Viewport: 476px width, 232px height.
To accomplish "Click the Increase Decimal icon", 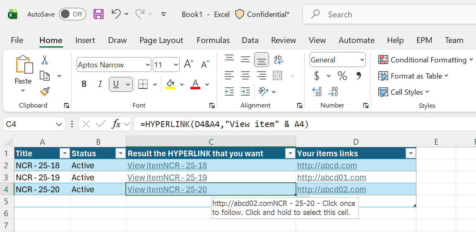I will tap(317, 91).
